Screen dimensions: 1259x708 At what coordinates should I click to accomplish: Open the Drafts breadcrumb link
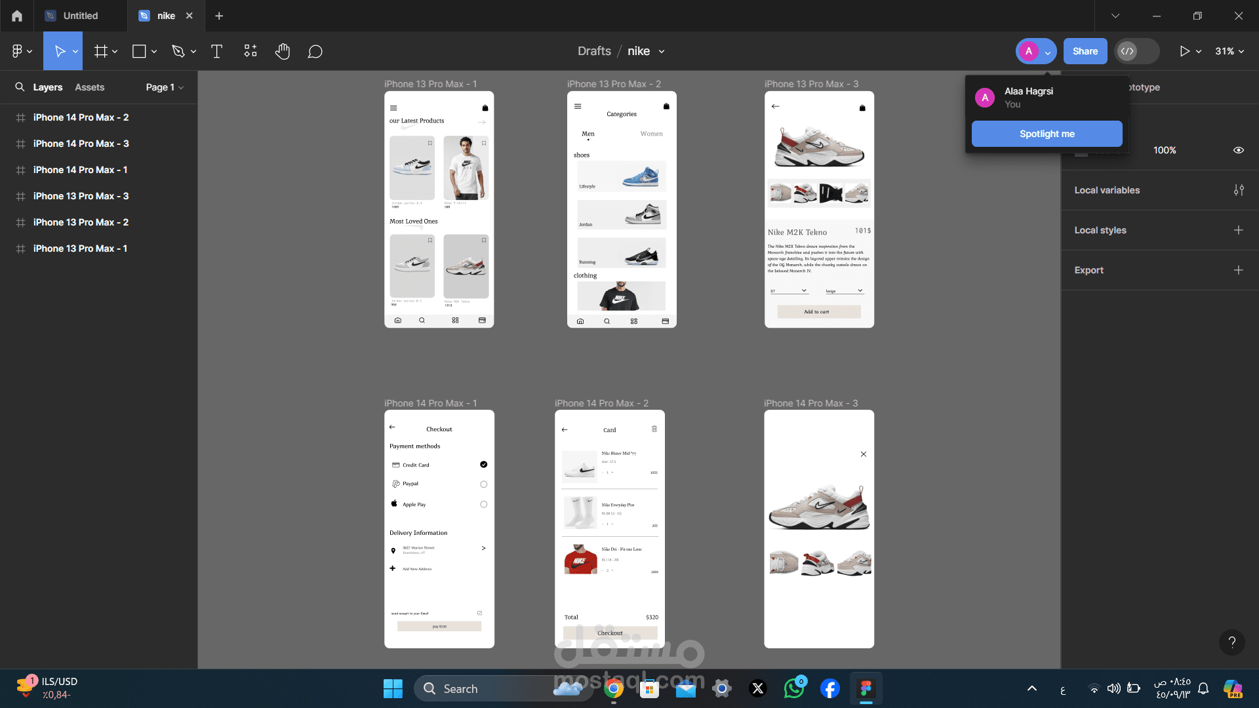(x=594, y=51)
